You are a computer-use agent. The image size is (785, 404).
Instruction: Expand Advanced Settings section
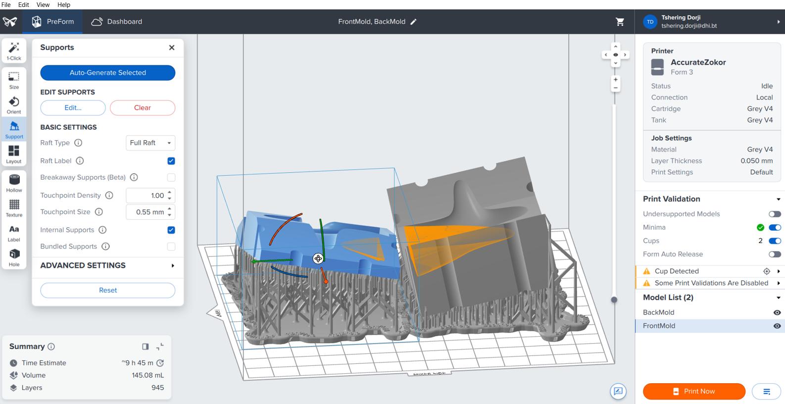(x=173, y=266)
